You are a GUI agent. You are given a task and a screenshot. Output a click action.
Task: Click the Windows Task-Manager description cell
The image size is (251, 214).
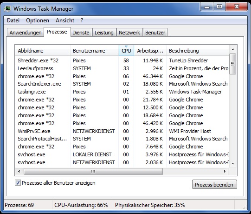[195, 92]
